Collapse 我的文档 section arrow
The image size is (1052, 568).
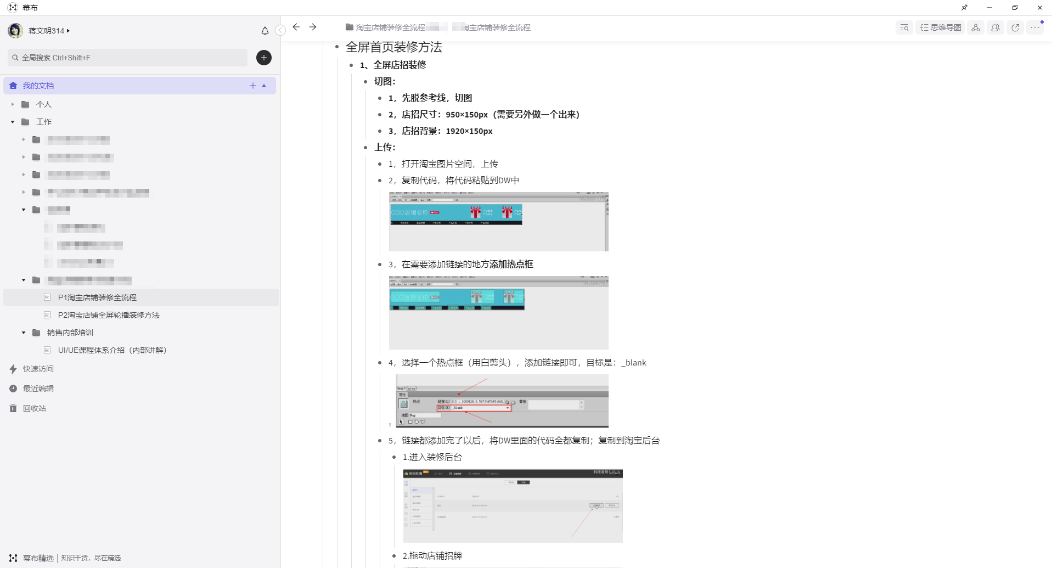264,86
